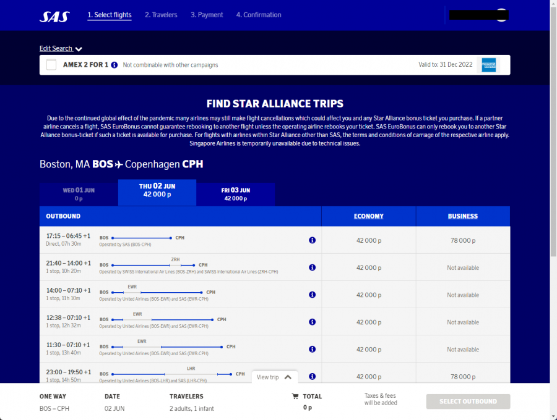Enable the AMEX 2 FOR 1 checkbox
This screenshot has width=557, height=420.
[x=51, y=65]
